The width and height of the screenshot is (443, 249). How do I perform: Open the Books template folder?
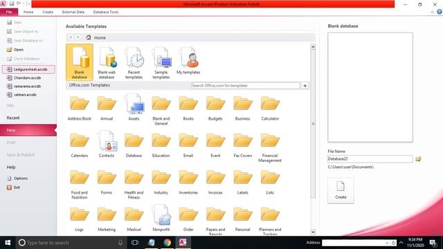188,108
